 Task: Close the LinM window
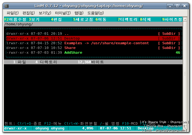pos(184,6)
